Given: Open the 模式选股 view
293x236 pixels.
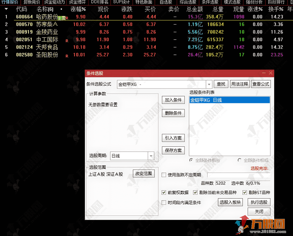Looking at the screenshot, I should click(232, 2).
